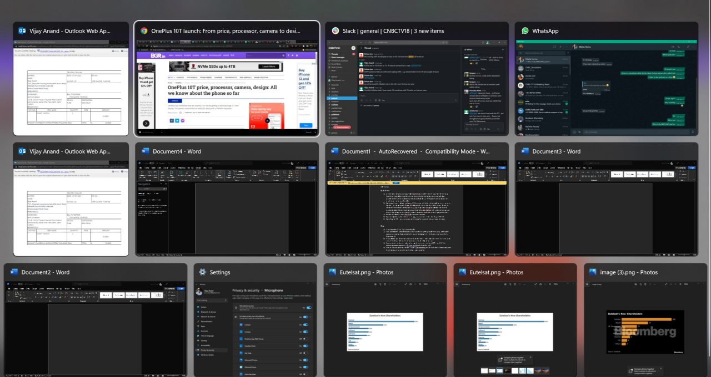Select the Bloomberg chart image (3).png preview
711x377 pixels.
641,327
